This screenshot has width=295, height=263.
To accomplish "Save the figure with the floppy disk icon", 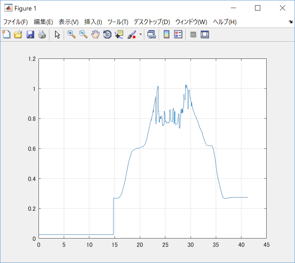I will click(x=30, y=34).
